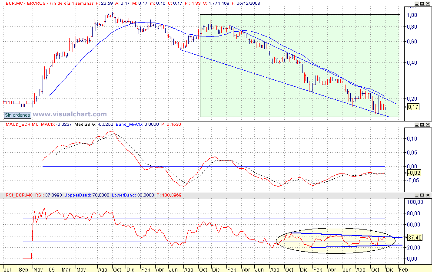The height and width of the screenshot is (272, 432).
Task: Select the MACD_ECR.MC indicator label
Action: click(x=22, y=125)
